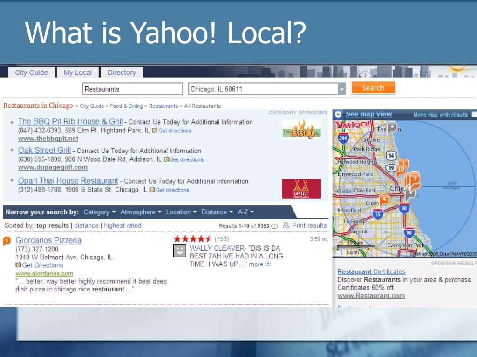Screen dimensions: 477x357
Task: Open The BBQ Pit Rib House & Grill link
Action: tap(70, 121)
